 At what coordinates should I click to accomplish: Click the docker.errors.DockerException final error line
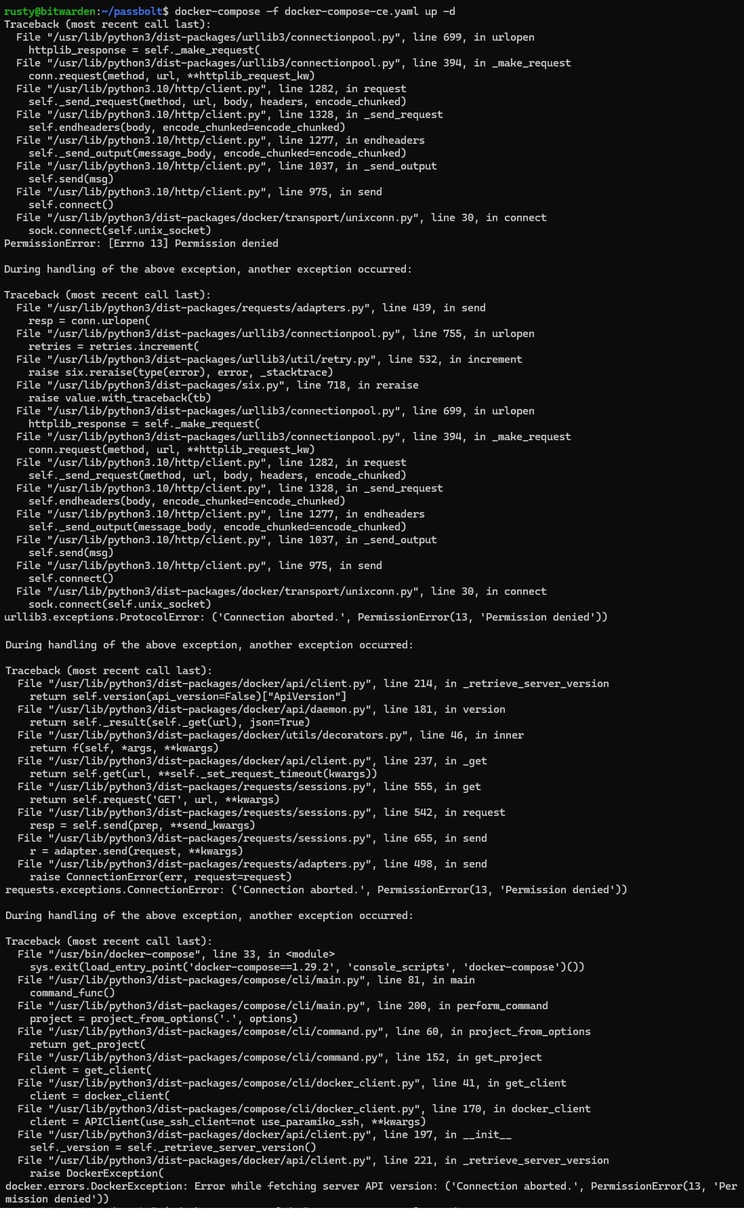pyautogui.click(x=371, y=1186)
